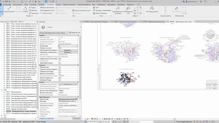Select sheet ОВ46 - Узлы крепления воздуховодов

[x=18, y=77]
